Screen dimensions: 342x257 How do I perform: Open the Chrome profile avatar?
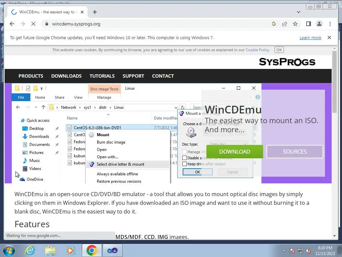[319, 24]
